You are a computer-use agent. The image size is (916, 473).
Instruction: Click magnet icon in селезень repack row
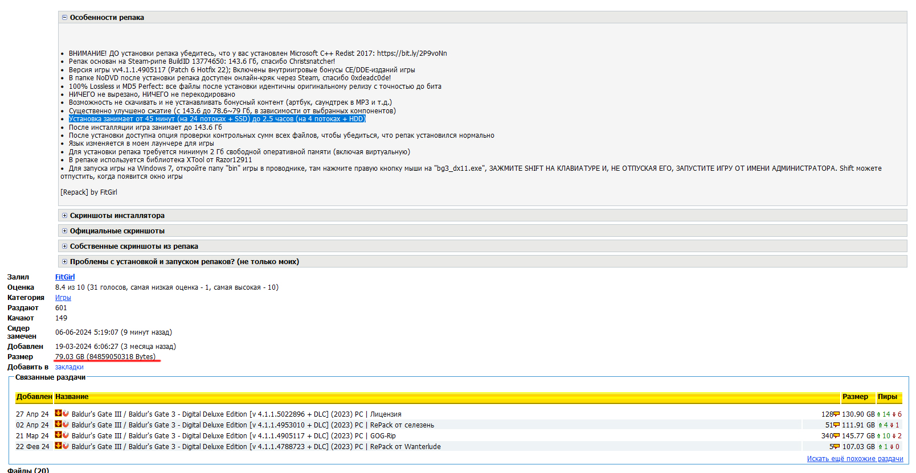66,425
